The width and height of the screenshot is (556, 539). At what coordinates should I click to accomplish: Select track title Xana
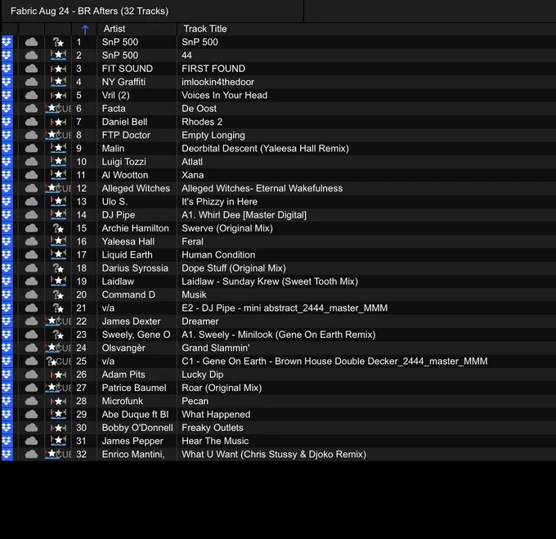[192, 175]
